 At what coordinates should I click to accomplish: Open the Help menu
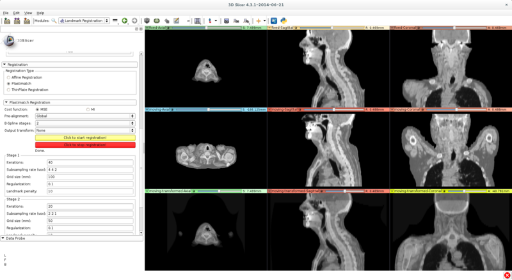point(40,13)
